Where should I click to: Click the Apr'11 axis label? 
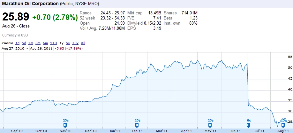pyautogui.click(x=187, y=131)
